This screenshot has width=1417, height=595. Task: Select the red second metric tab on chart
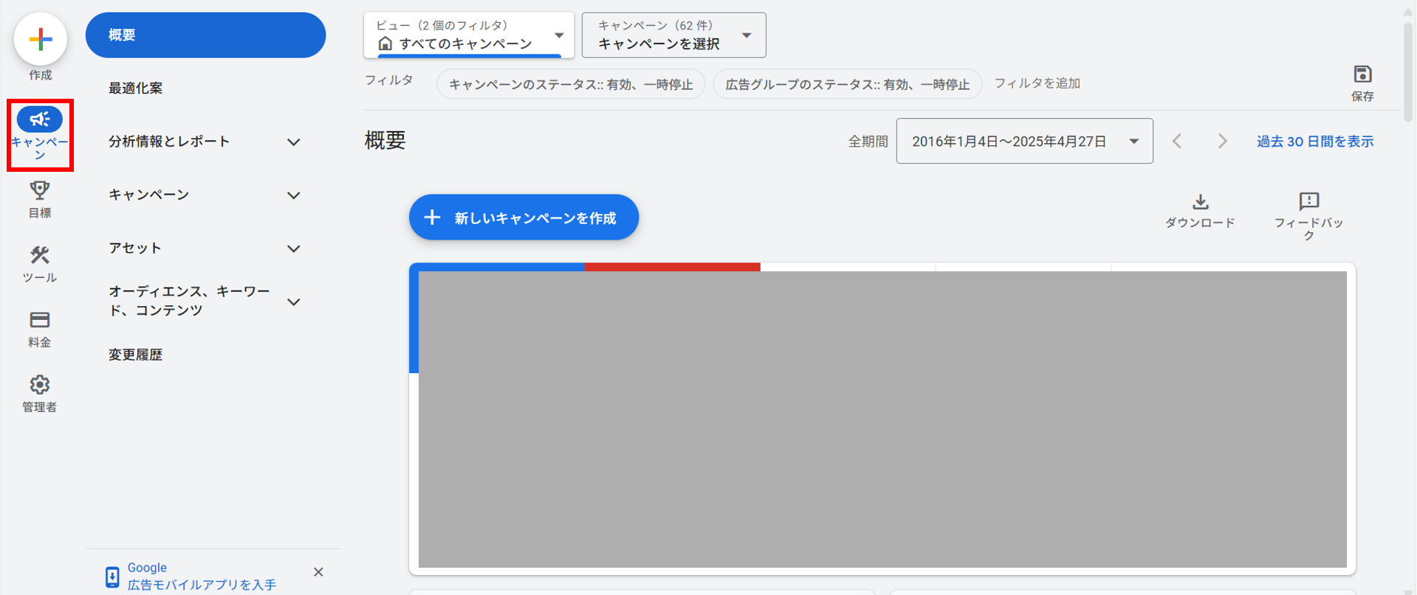click(673, 267)
